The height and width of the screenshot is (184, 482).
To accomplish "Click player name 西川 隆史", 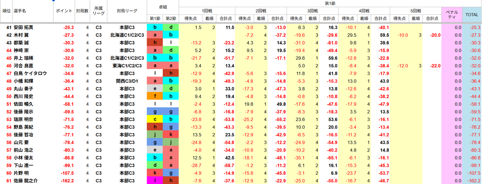I will pyautogui.click(x=23, y=96).
